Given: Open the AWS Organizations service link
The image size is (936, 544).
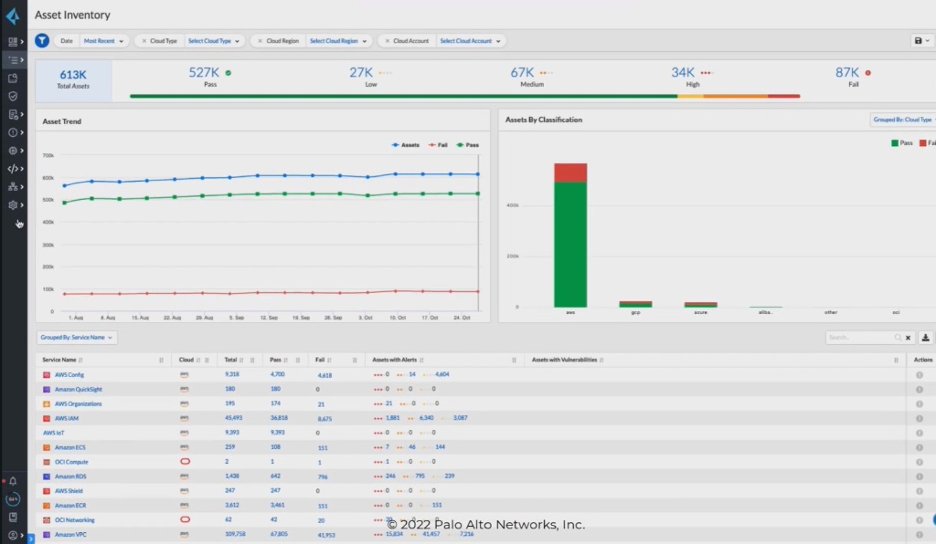Looking at the screenshot, I should pyautogui.click(x=79, y=404).
